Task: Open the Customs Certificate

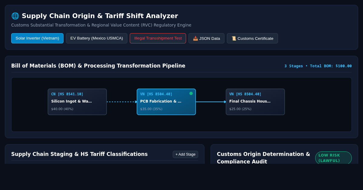Action: 252,38
